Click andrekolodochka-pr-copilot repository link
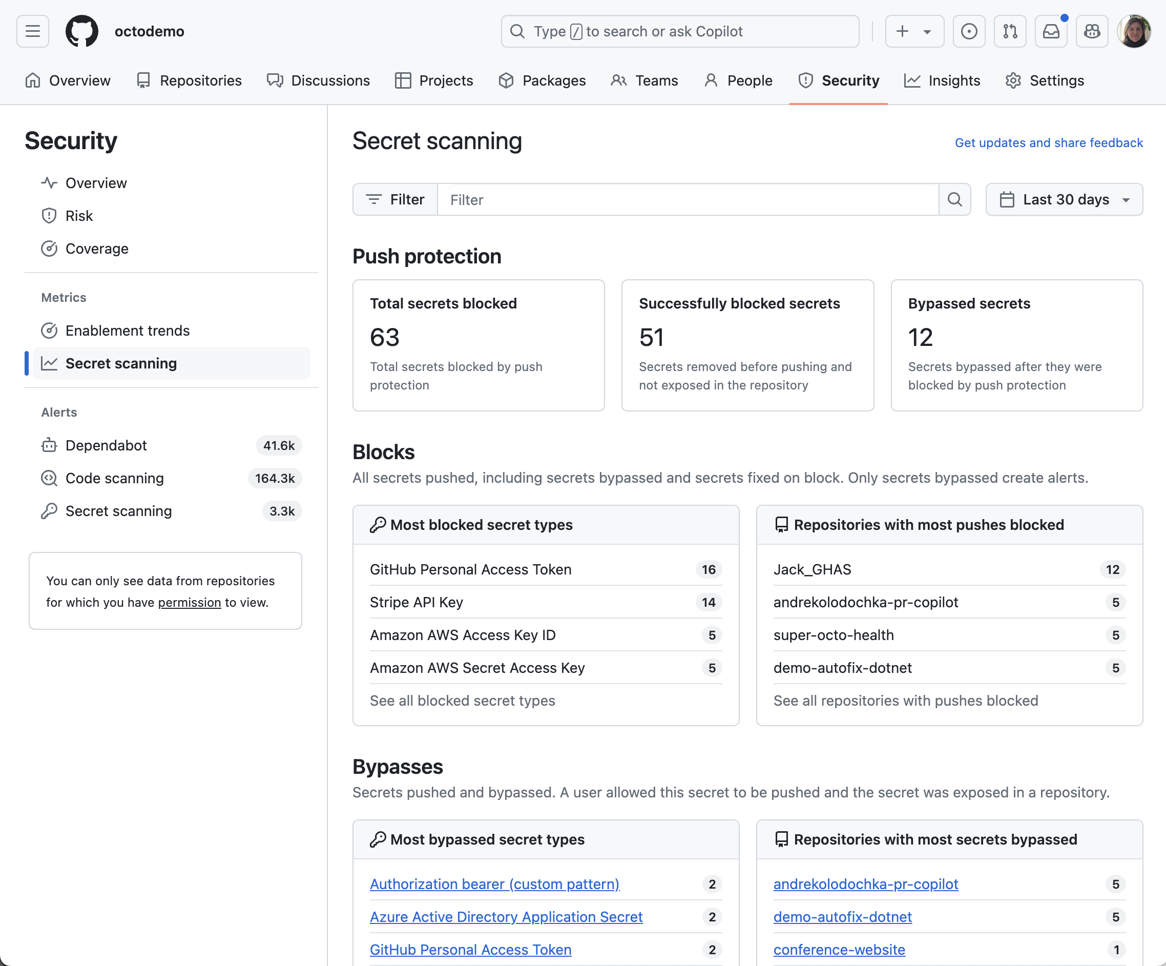This screenshot has height=966, width=1166. (865, 882)
